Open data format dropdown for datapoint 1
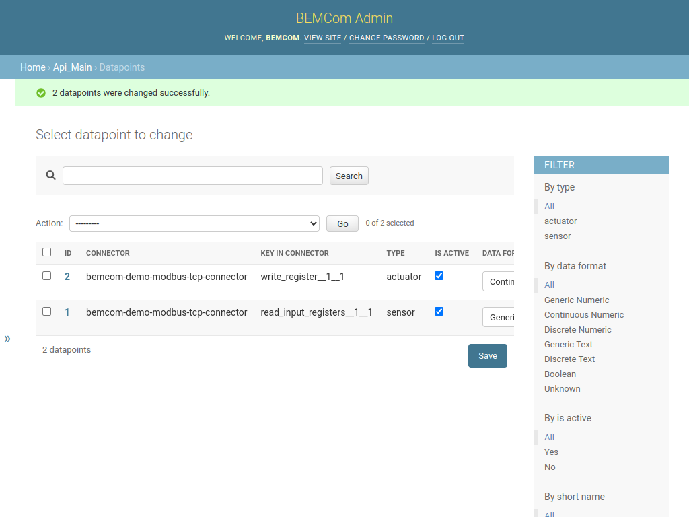Image resolution: width=689 pixels, height=517 pixels. (499, 318)
